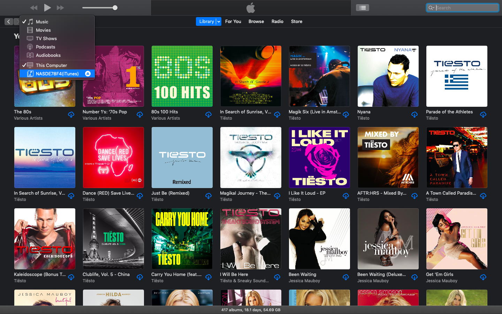Download Kaleidoscope album from cloud
The height and width of the screenshot is (314, 502).
point(71,277)
